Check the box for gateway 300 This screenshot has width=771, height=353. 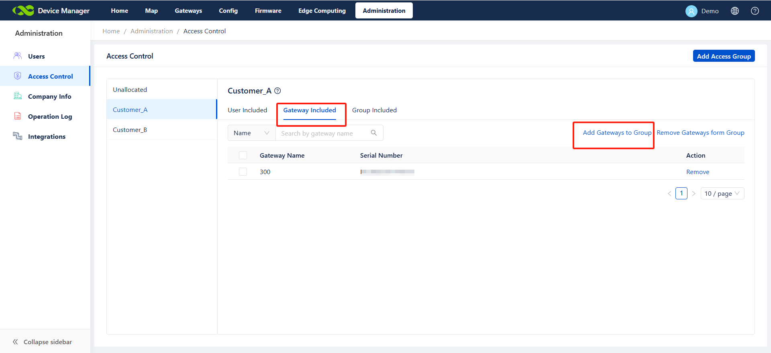pyautogui.click(x=243, y=172)
